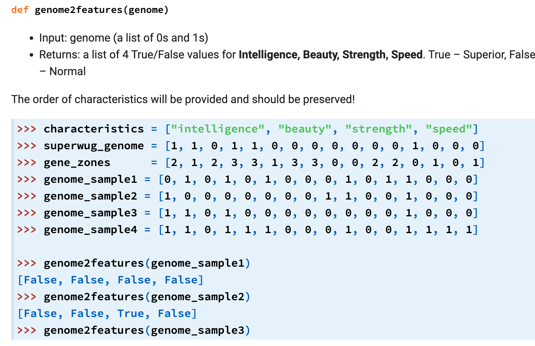Click the 'genome2features(genome_sample1)' call
Image resolution: width=535 pixels, height=346 pixels.
147,263
